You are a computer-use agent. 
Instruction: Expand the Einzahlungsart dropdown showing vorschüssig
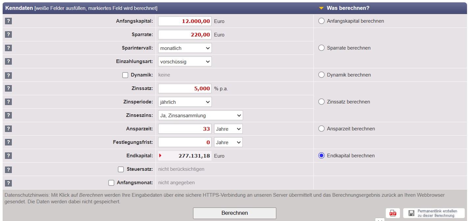[185, 62]
